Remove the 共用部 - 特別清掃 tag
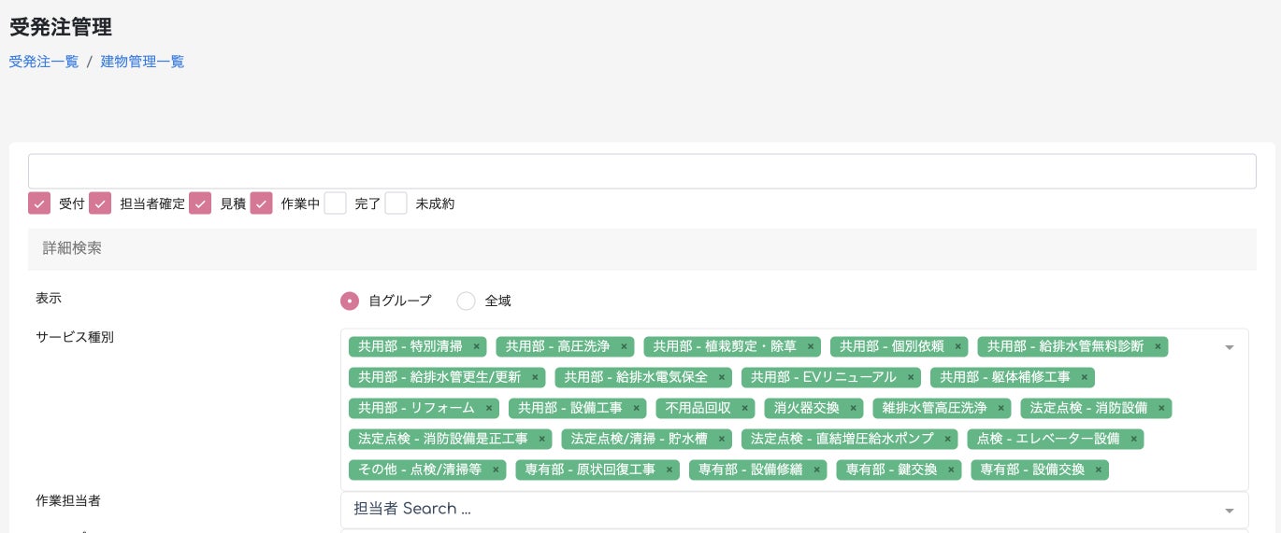 pos(476,346)
